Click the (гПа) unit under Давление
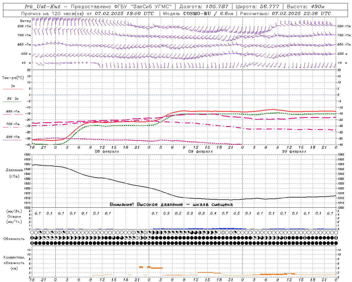The height and width of the screenshot is (282, 352). coord(14,177)
